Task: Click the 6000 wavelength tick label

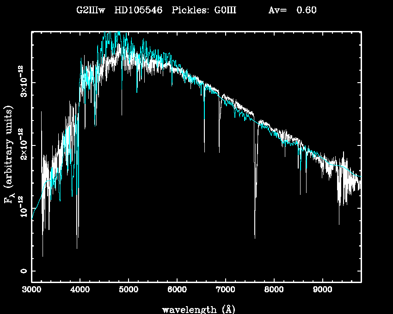Action: (x=177, y=290)
